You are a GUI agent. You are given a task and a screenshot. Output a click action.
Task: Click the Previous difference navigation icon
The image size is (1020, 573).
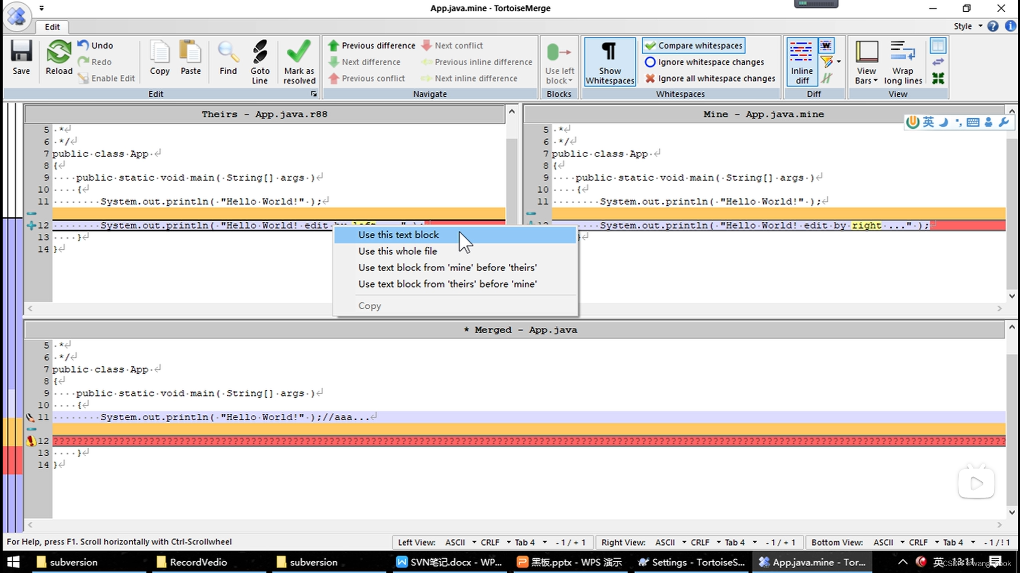pyautogui.click(x=334, y=45)
